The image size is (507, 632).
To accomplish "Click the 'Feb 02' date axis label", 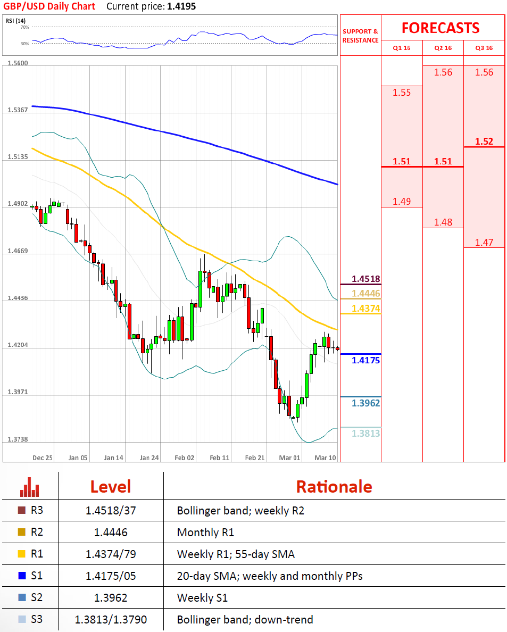I will coord(184,458).
